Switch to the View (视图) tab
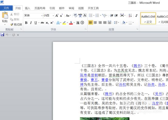The width and height of the screenshot is (168, 120). point(81,8)
